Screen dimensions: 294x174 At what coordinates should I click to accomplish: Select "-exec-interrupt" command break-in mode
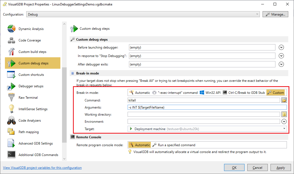pyautogui.click(x=175, y=93)
